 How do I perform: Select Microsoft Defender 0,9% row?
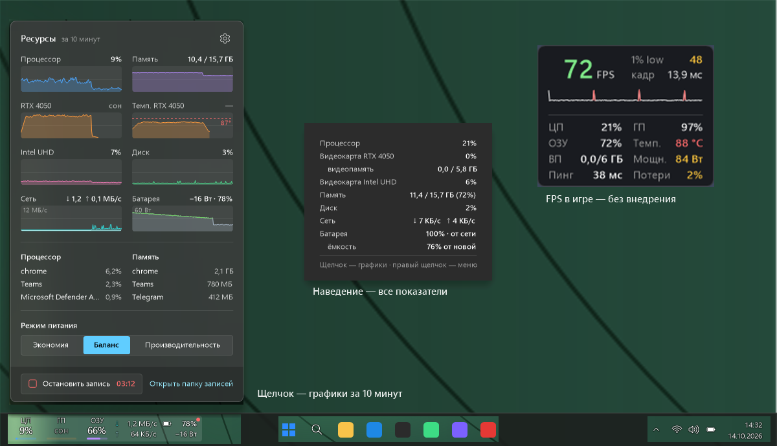coord(71,297)
